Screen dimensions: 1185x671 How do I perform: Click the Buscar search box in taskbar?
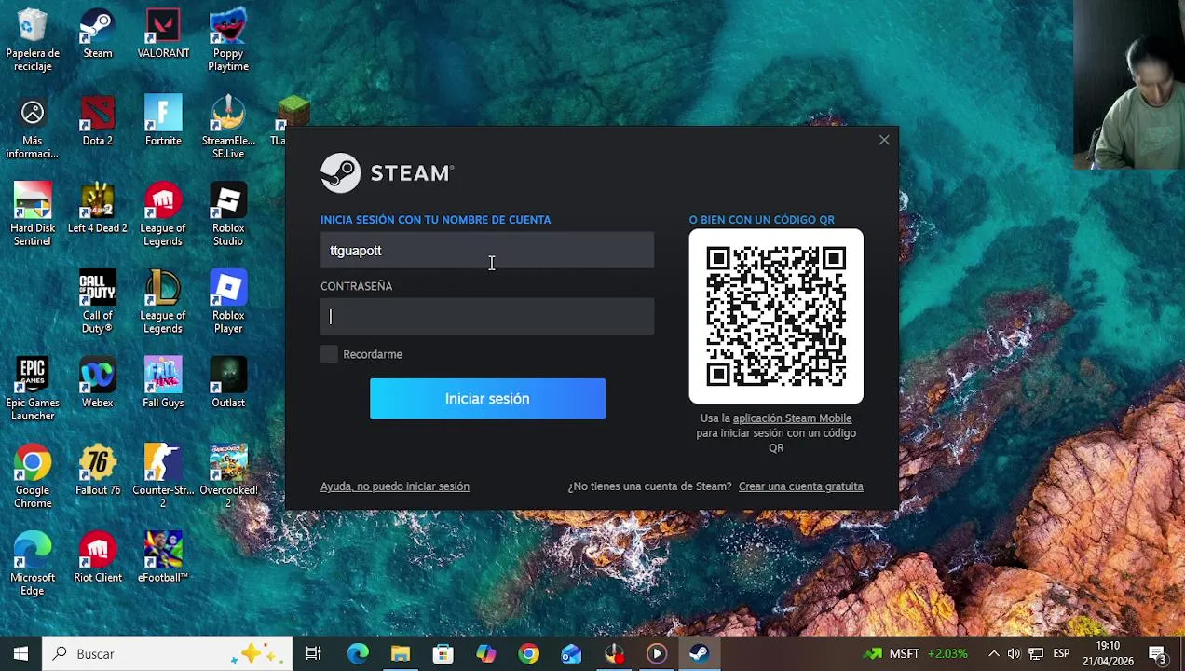pos(169,654)
